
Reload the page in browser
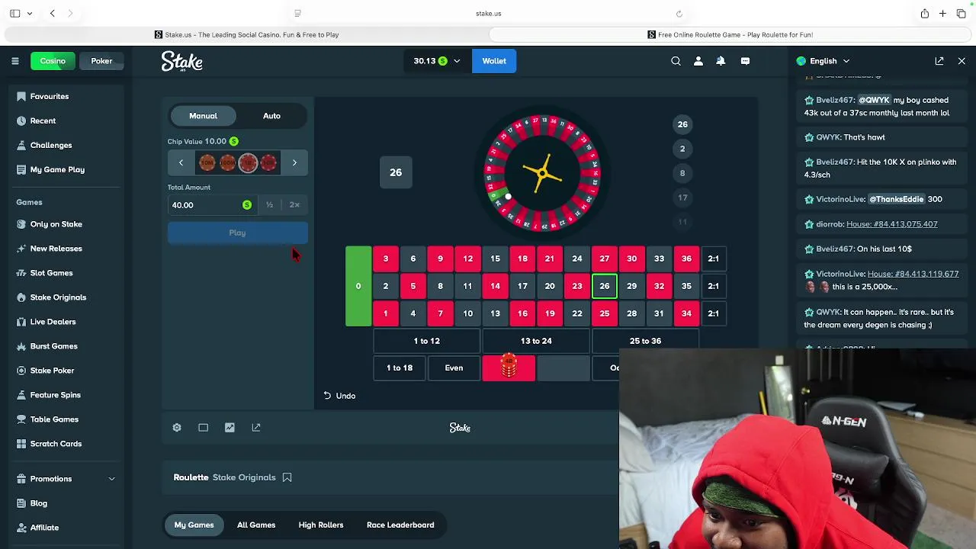[679, 13]
